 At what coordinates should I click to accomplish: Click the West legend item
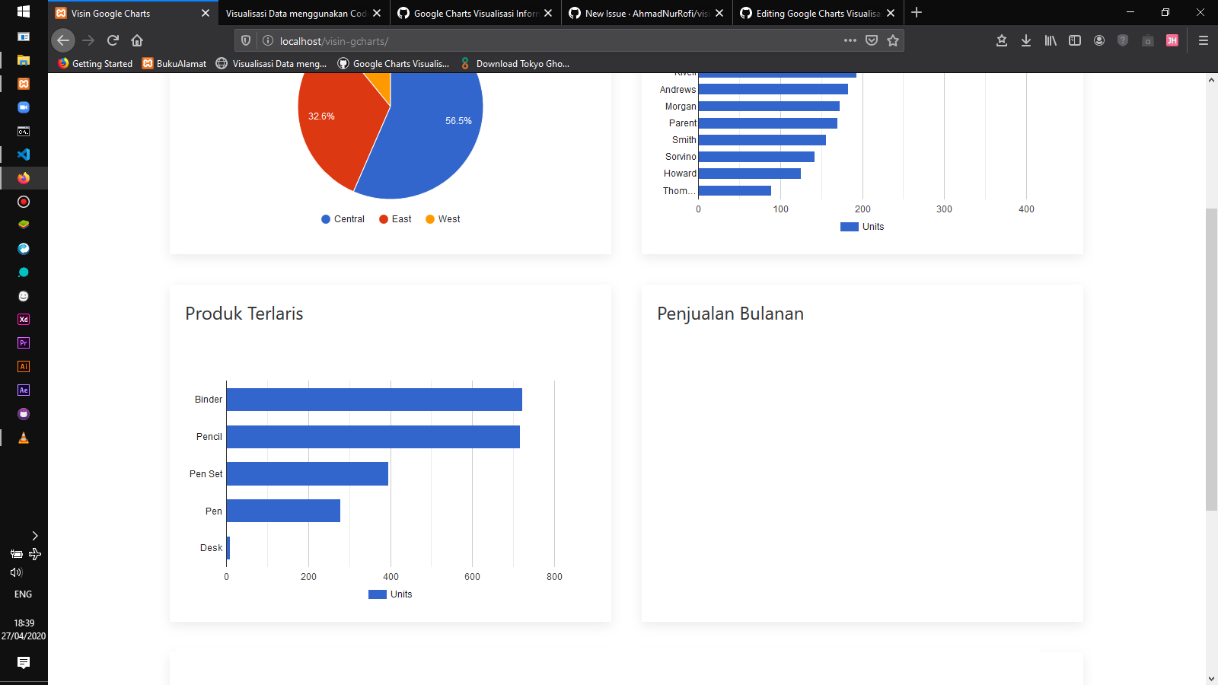click(442, 219)
